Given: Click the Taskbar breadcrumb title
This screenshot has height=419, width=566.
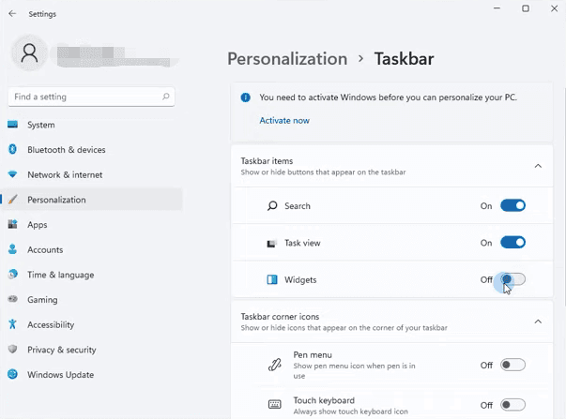Looking at the screenshot, I should tap(404, 58).
